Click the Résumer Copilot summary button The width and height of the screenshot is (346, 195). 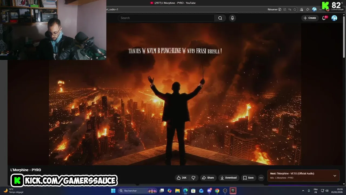[x=274, y=9]
